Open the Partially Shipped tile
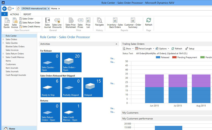 click(72, 87)
